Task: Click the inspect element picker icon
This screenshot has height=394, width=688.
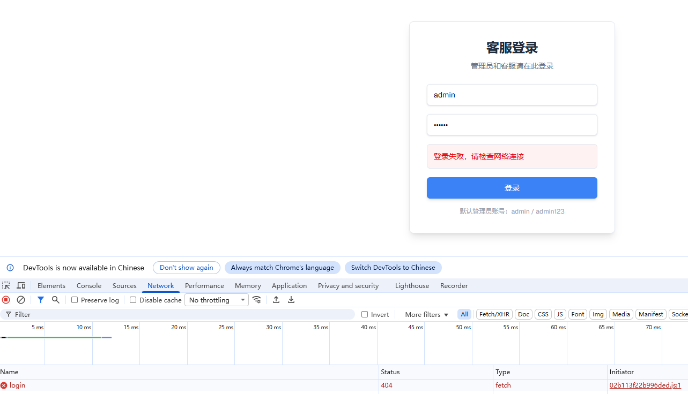Action: [x=6, y=286]
